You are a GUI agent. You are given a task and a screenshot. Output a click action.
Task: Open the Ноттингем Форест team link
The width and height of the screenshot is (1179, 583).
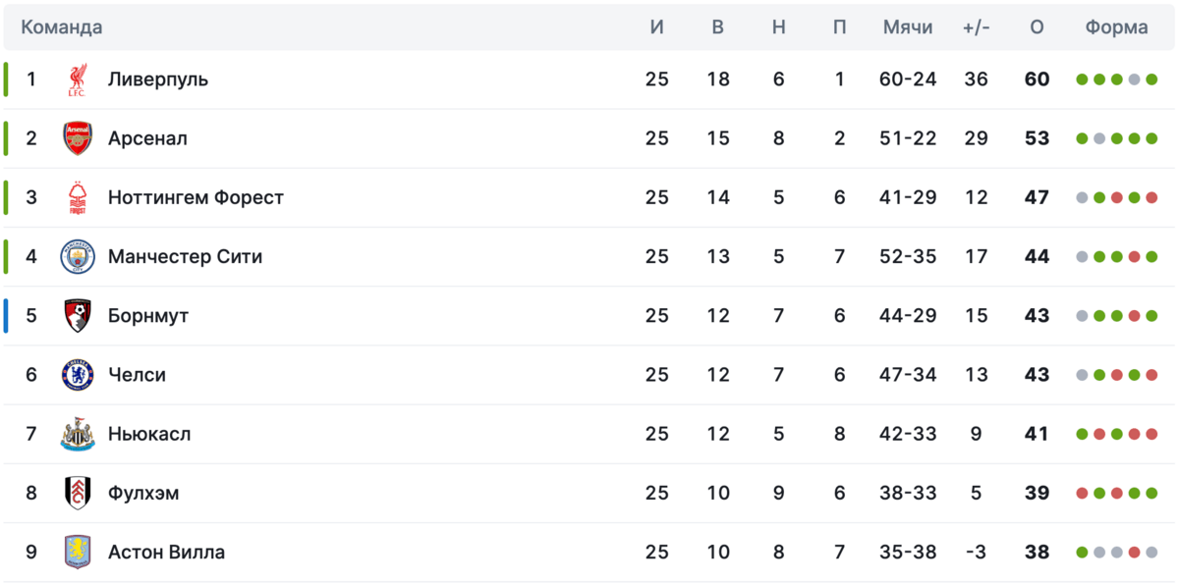[x=196, y=197]
